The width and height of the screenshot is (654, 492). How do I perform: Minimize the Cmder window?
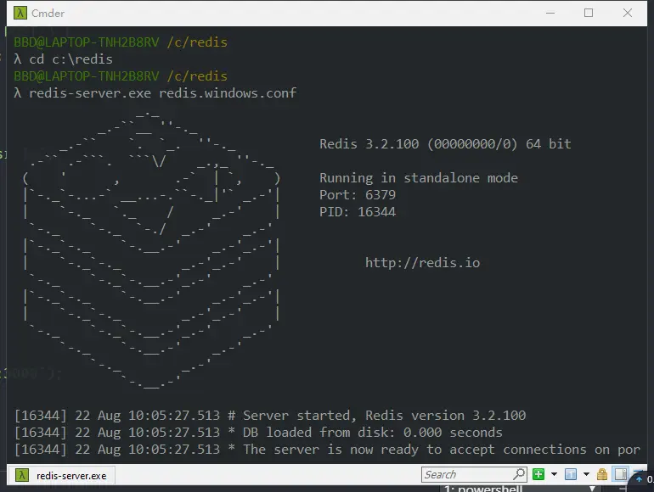point(550,13)
